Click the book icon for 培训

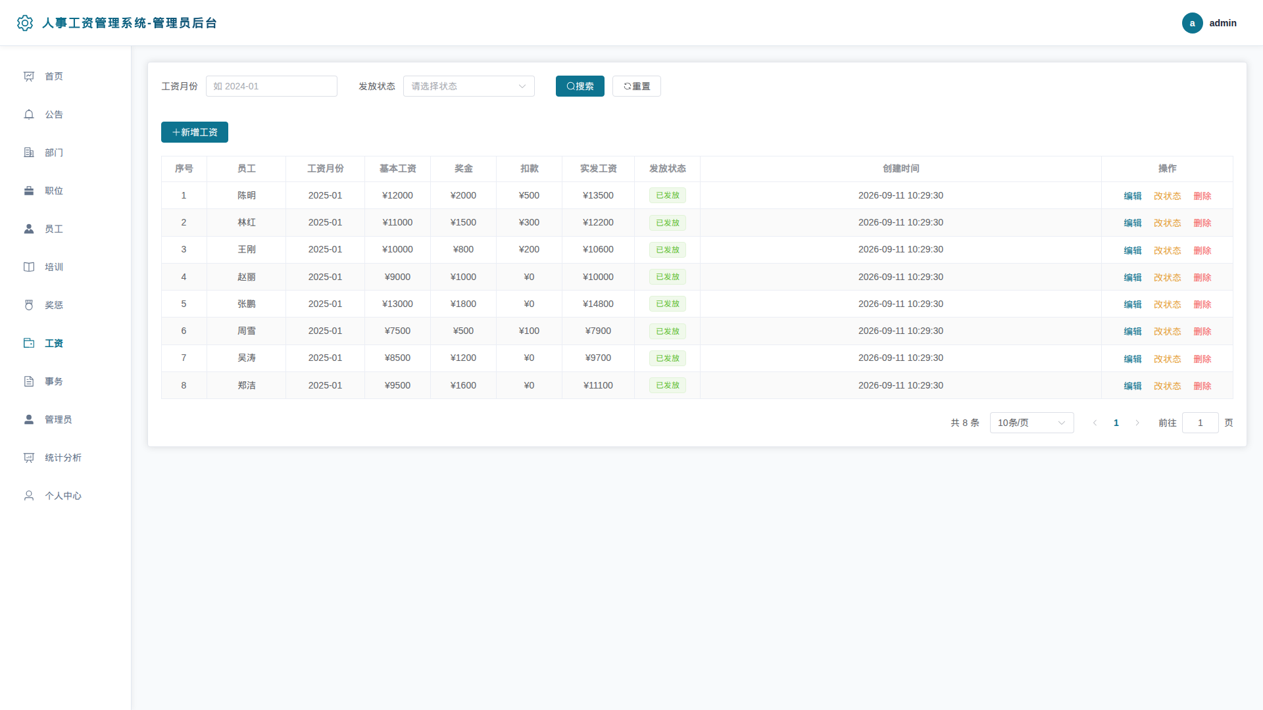pyautogui.click(x=29, y=267)
